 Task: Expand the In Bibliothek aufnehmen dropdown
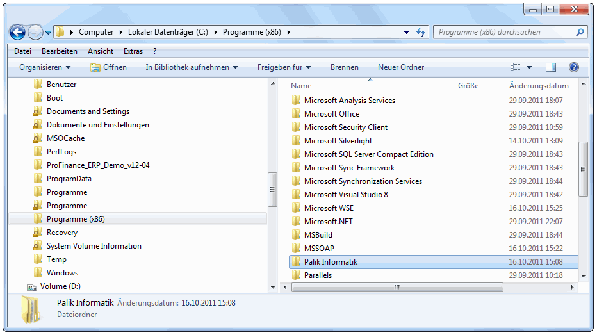pyautogui.click(x=192, y=67)
